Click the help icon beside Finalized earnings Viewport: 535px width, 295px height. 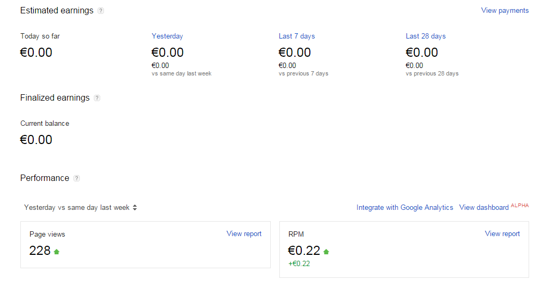coord(97,98)
